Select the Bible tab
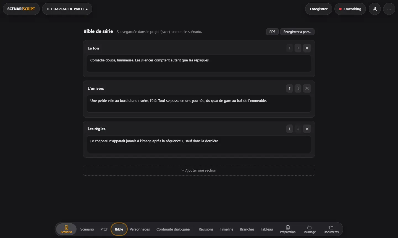This screenshot has height=238, width=398. tap(119, 229)
